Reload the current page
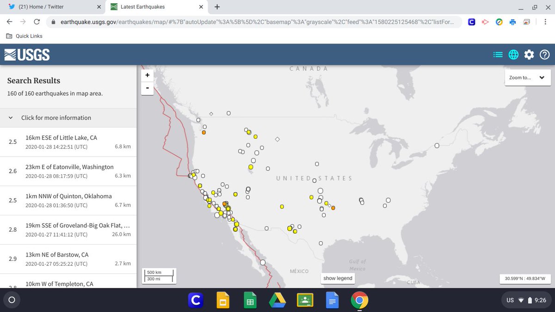This screenshot has width=555, height=312. (37, 22)
